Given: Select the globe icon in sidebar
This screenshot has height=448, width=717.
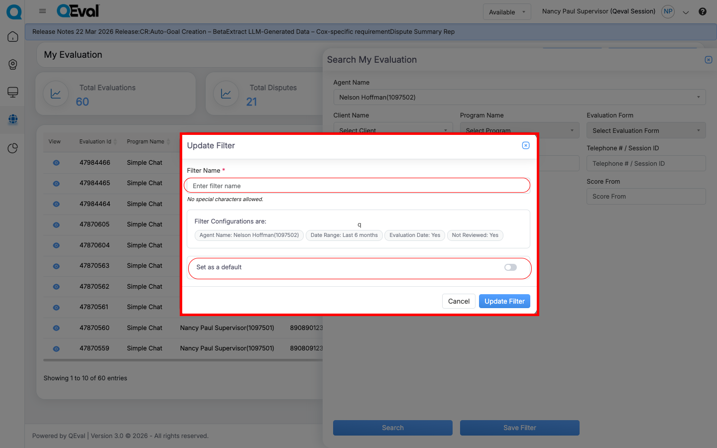Looking at the screenshot, I should [x=13, y=119].
